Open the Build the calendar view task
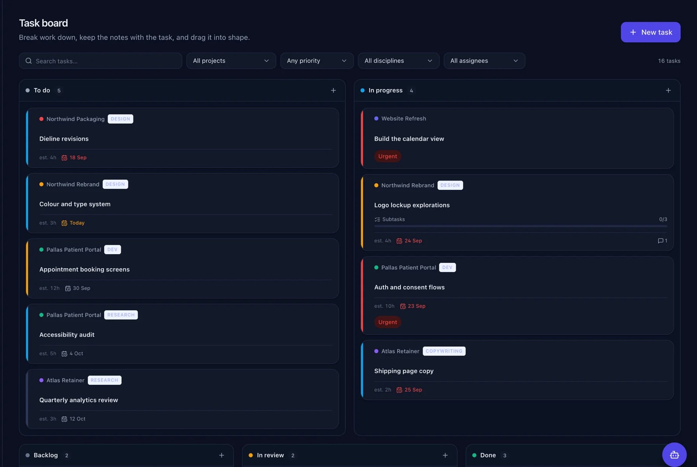697x467 pixels. [517, 138]
